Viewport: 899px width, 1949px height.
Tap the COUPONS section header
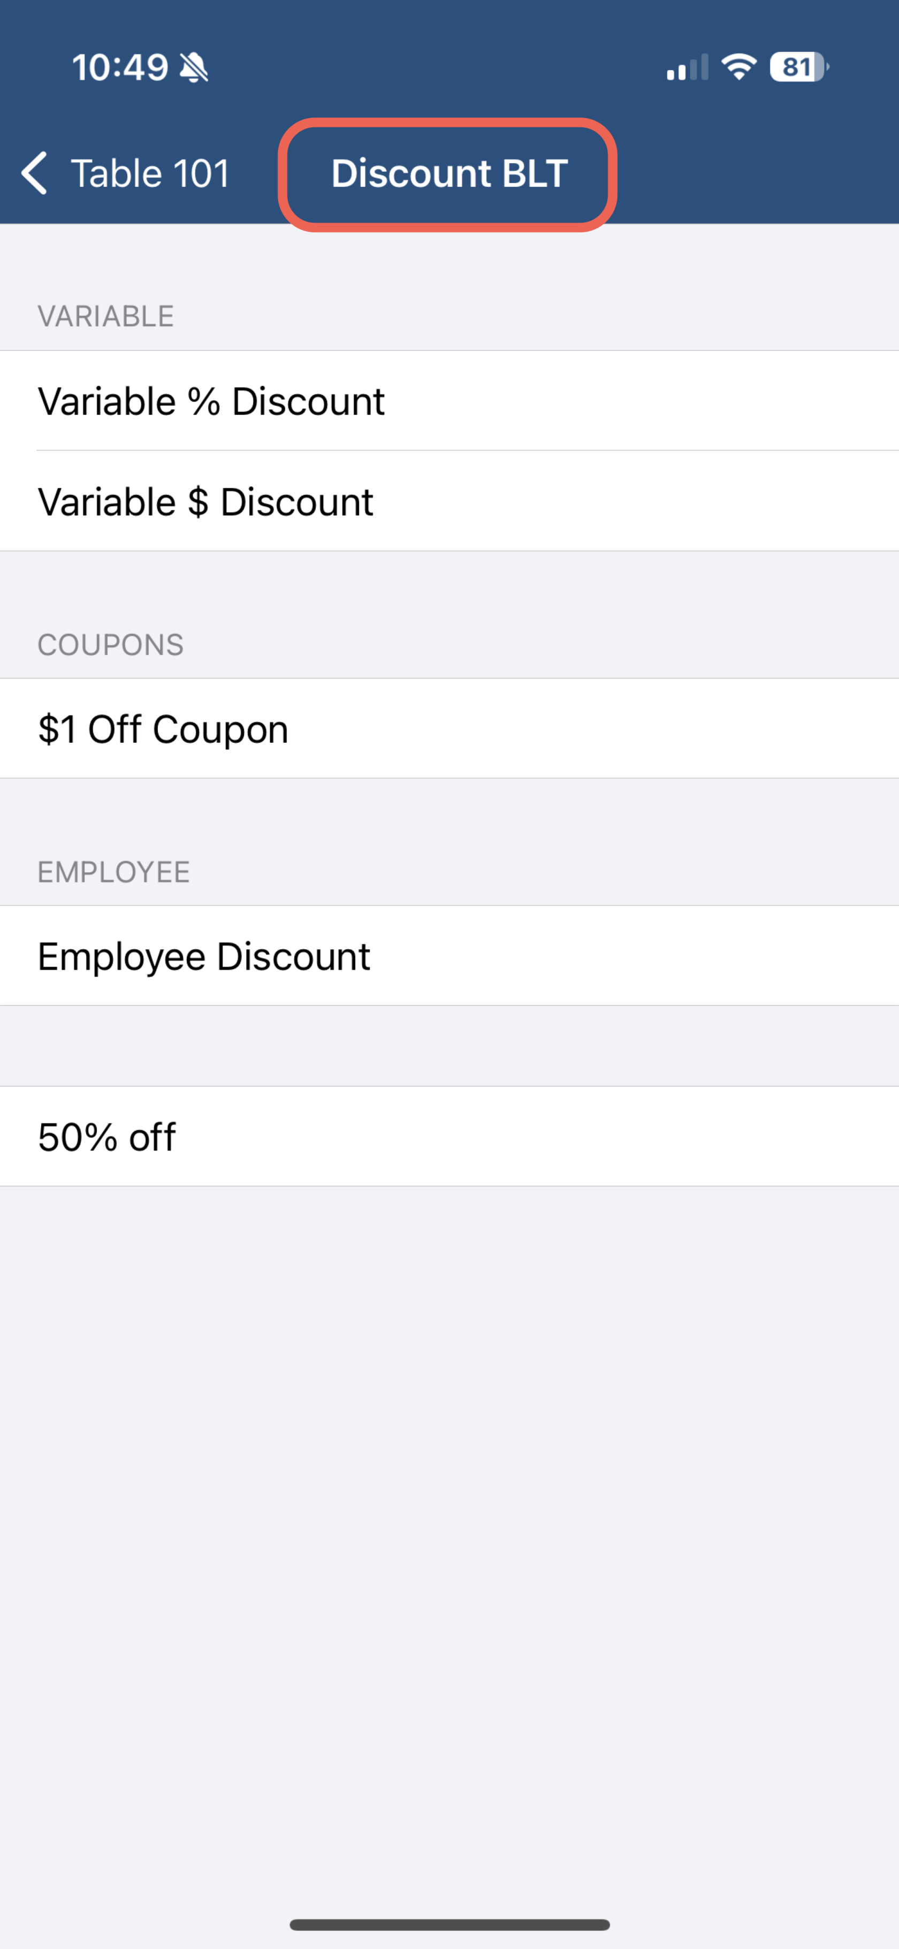click(x=110, y=645)
